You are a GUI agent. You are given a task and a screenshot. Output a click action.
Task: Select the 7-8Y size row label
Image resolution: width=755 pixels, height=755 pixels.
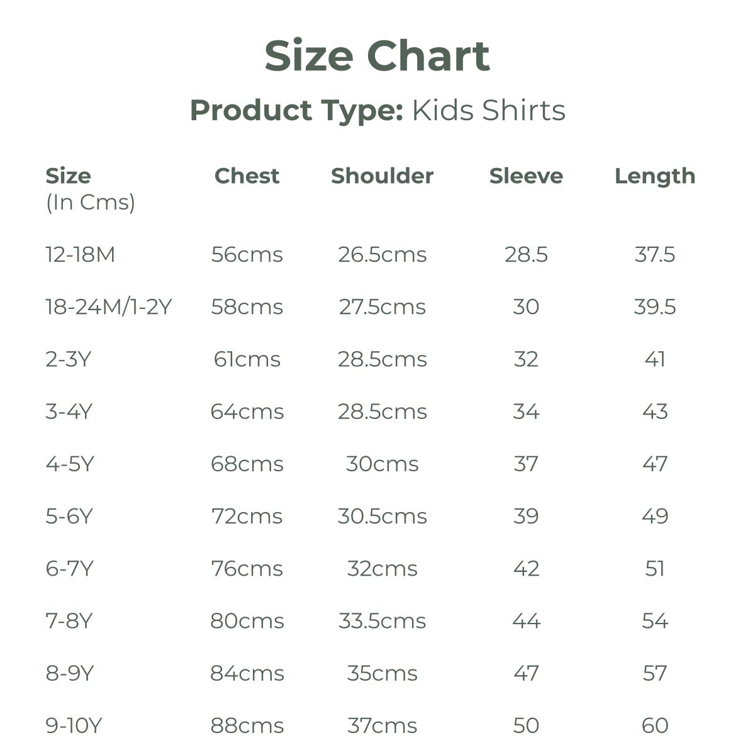(x=69, y=621)
